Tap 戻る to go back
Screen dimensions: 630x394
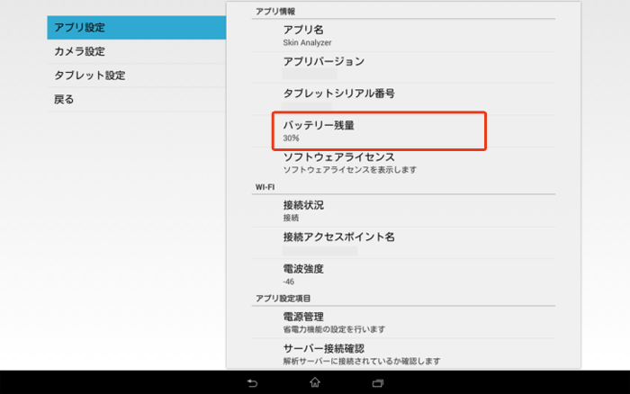tap(135, 100)
